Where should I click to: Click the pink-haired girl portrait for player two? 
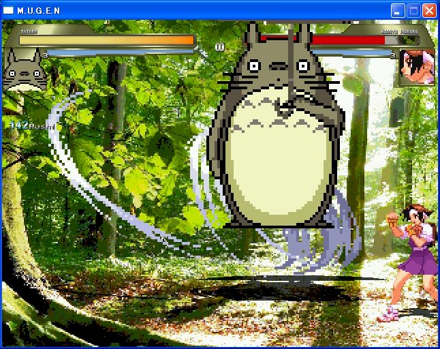pyautogui.click(x=417, y=67)
